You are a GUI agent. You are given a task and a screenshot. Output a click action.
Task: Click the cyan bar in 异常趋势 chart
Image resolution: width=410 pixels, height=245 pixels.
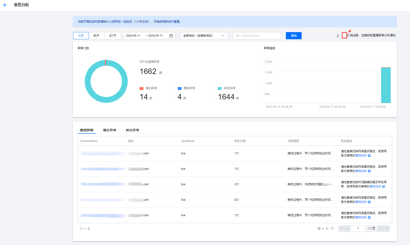pyautogui.click(x=386, y=85)
